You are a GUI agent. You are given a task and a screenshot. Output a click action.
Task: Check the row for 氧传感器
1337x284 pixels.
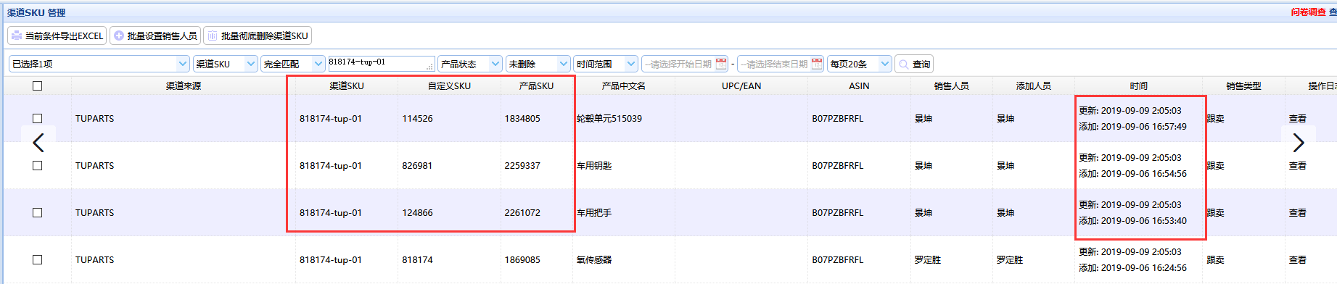coord(38,259)
